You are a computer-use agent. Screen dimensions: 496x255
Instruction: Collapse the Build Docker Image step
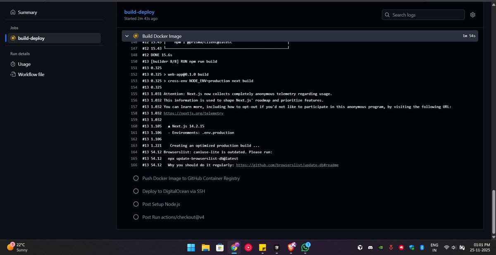(127, 36)
